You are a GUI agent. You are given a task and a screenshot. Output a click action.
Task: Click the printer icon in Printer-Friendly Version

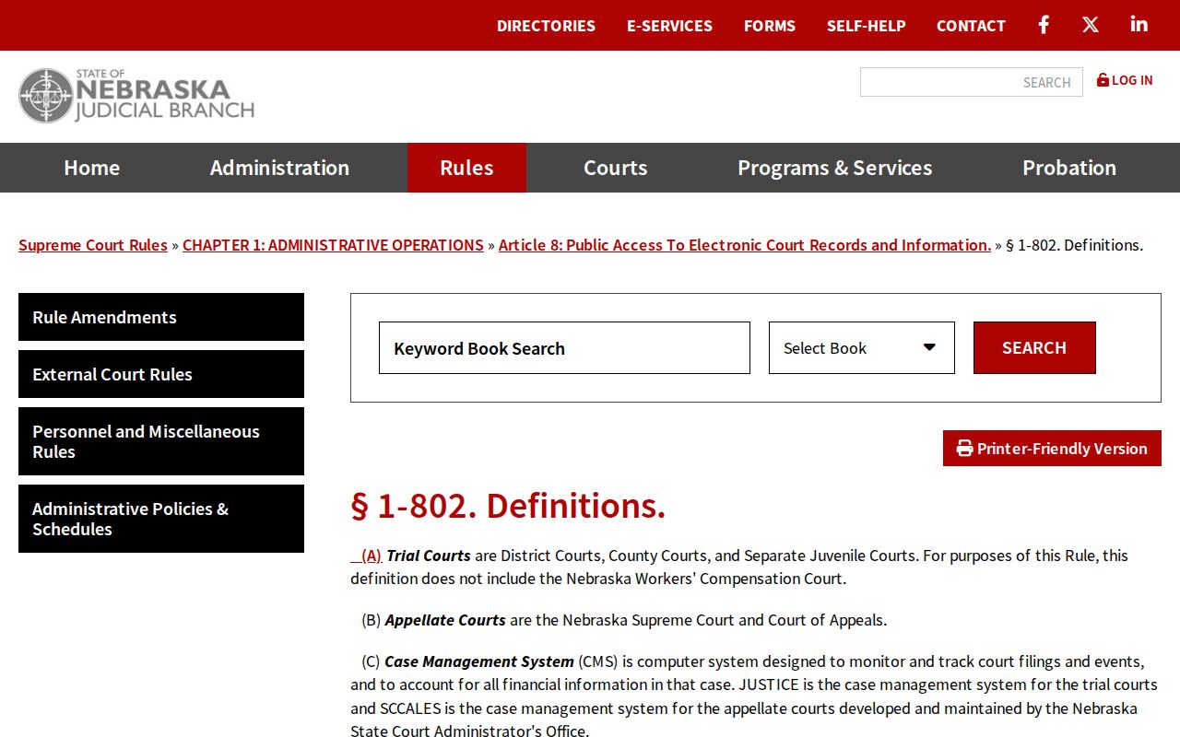[965, 449]
